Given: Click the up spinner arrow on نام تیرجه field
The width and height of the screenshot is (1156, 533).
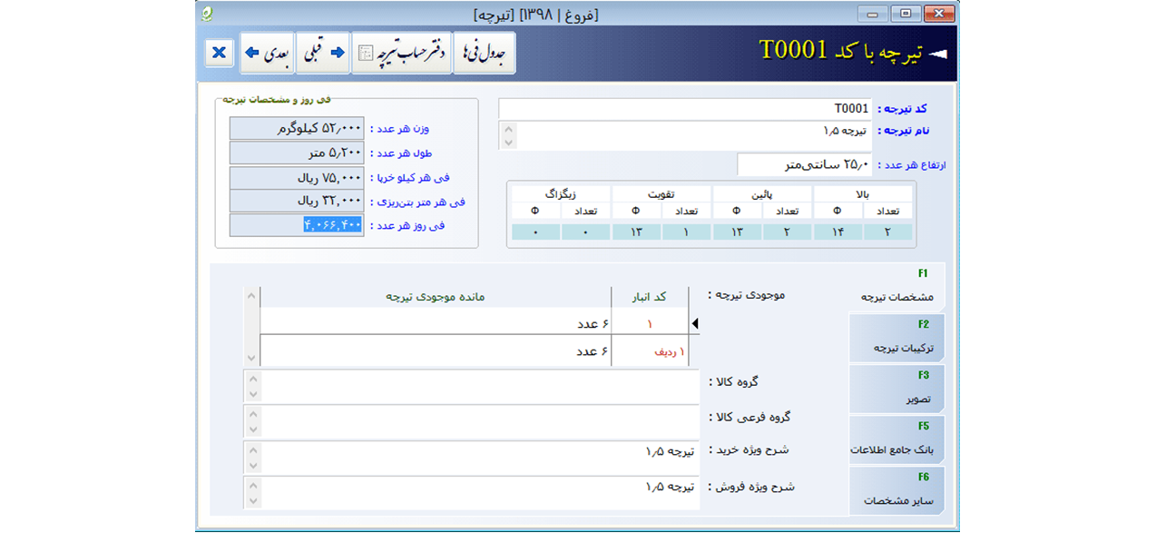Looking at the screenshot, I should (509, 128).
